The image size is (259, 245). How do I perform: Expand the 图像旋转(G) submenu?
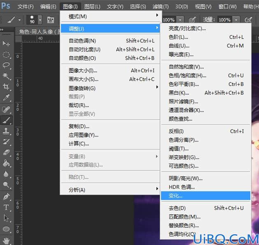point(110,88)
